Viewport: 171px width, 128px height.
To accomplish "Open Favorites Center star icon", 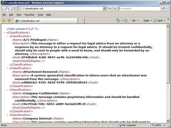I will click(4, 20).
